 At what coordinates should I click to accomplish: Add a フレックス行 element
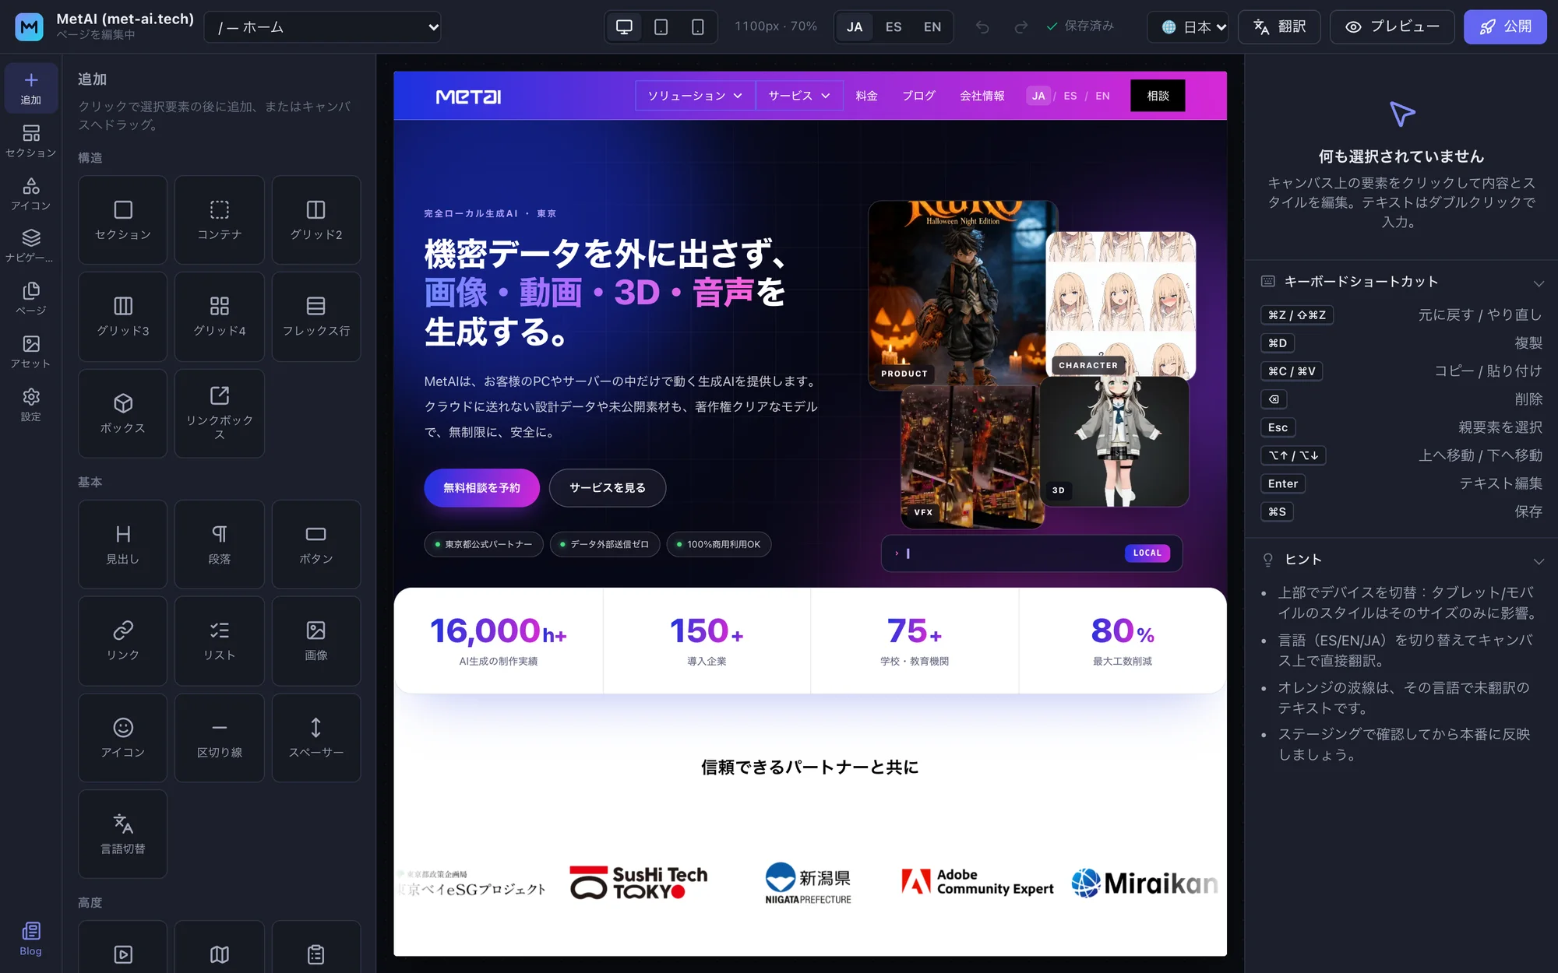click(x=316, y=316)
